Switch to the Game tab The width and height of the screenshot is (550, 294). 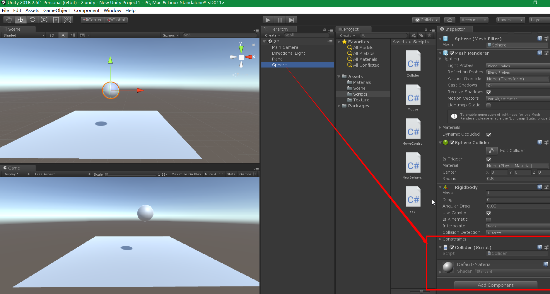pos(13,168)
